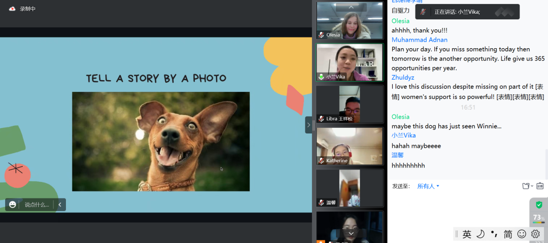The height and width of the screenshot is (243, 548).
Task: Click Libra 王祥松's muted microphone icon
Action: click(321, 119)
